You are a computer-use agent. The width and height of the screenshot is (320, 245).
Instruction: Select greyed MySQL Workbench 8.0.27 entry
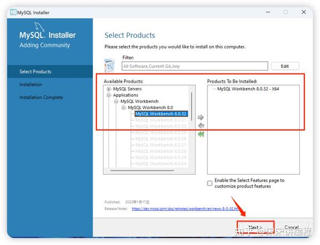click(x=161, y=145)
